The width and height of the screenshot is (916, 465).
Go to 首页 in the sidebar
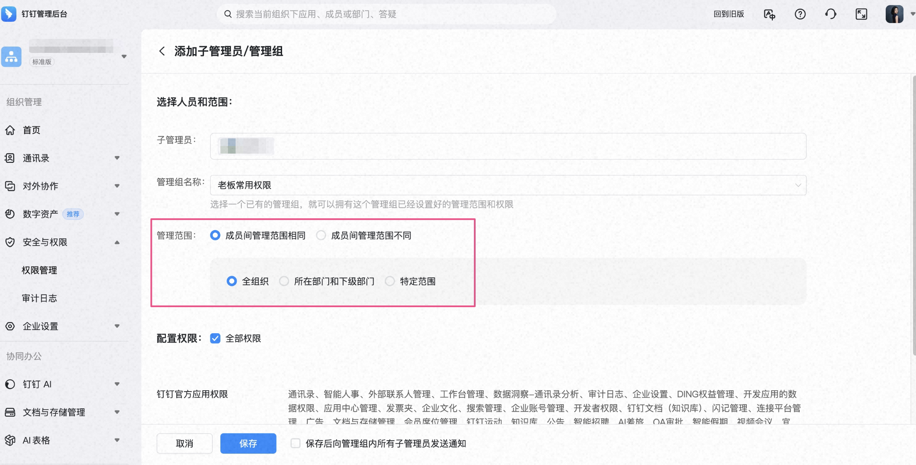click(31, 130)
